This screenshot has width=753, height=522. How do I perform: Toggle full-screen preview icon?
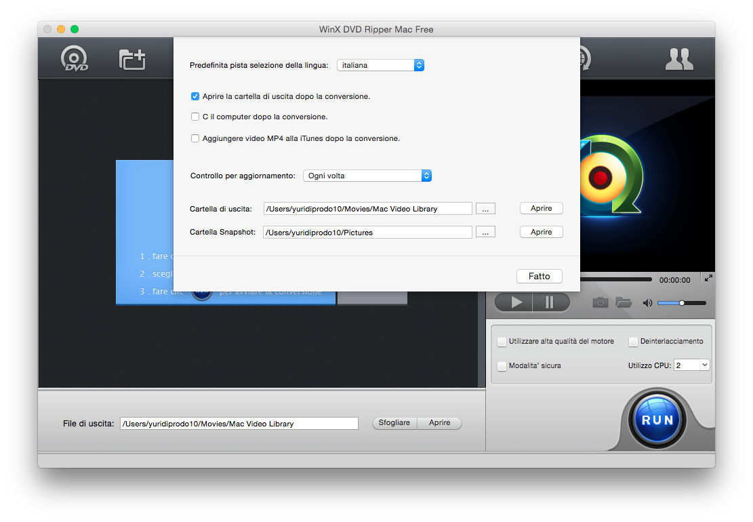click(708, 278)
